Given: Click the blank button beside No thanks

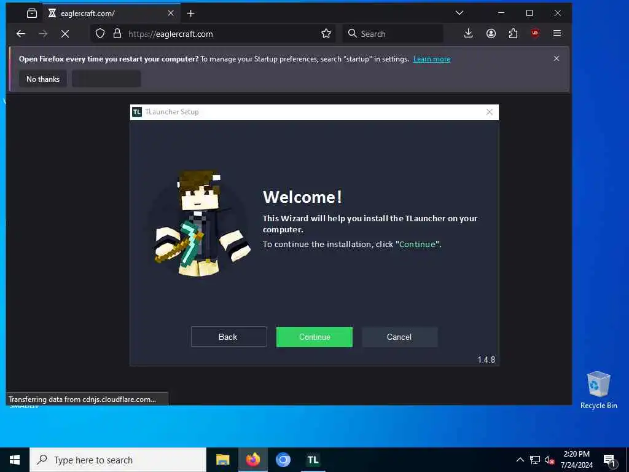Looking at the screenshot, I should pyautogui.click(x=106, y=79).
